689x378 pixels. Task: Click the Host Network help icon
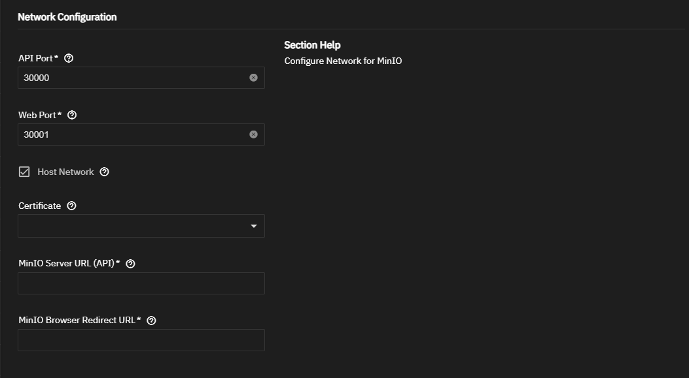click(x=105, y=172)
